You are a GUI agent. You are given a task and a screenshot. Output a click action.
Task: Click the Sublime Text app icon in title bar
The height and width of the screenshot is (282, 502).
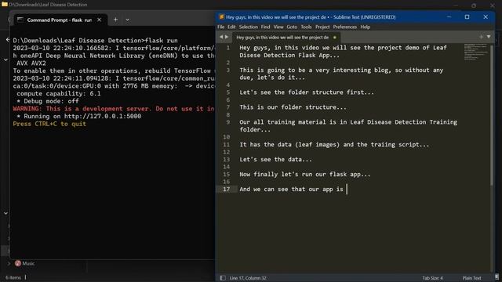[221, 17]
